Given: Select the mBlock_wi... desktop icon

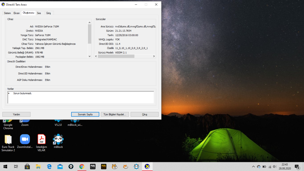Looking at the screenshot, I should click(75, 123).
